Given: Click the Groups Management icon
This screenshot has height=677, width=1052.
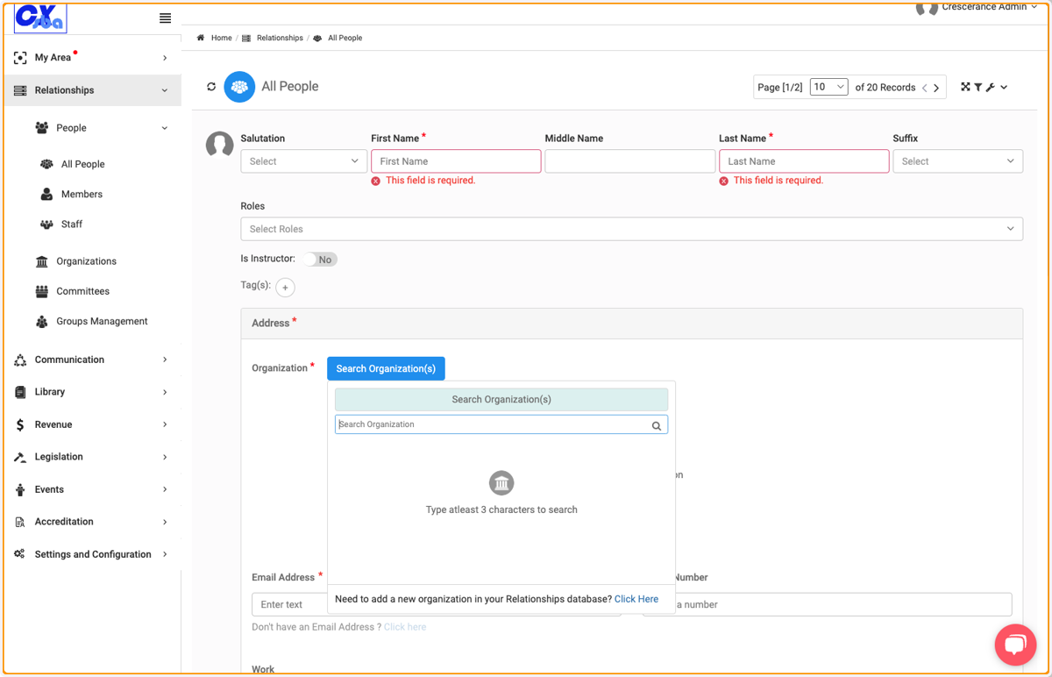Looking at the screenshot, I should [41, 321].
